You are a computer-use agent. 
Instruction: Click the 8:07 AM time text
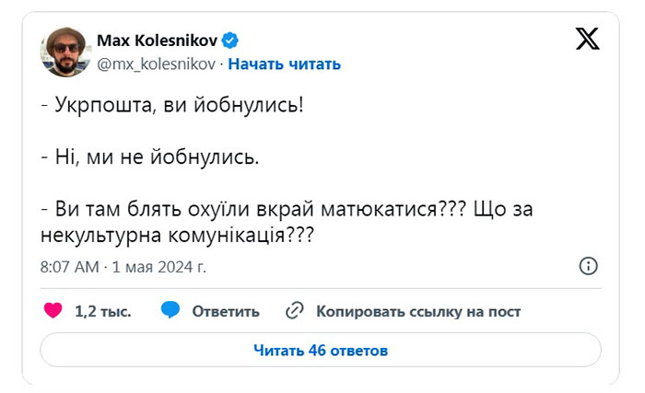tap(69, 267)
